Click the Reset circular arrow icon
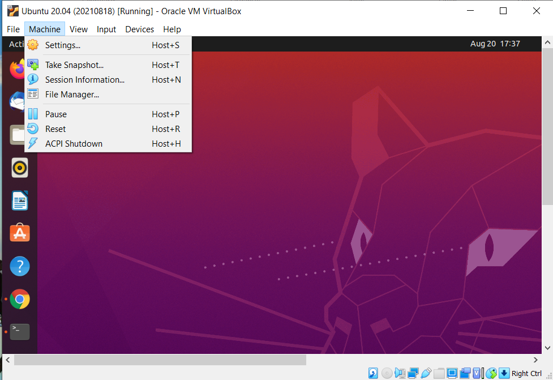This screenshot has height=380, width=553. click(33, 129)
